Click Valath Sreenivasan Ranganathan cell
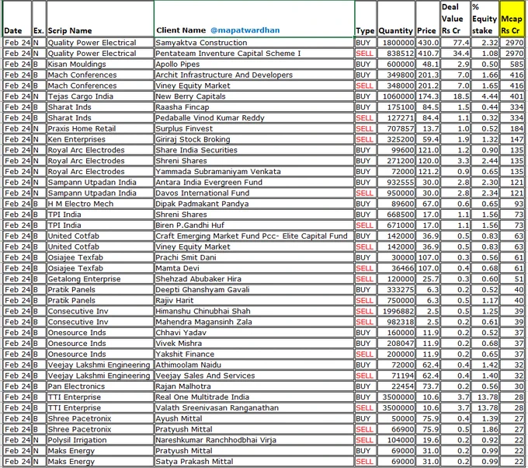This screenshot has height=468, width=528. point(254,408)
